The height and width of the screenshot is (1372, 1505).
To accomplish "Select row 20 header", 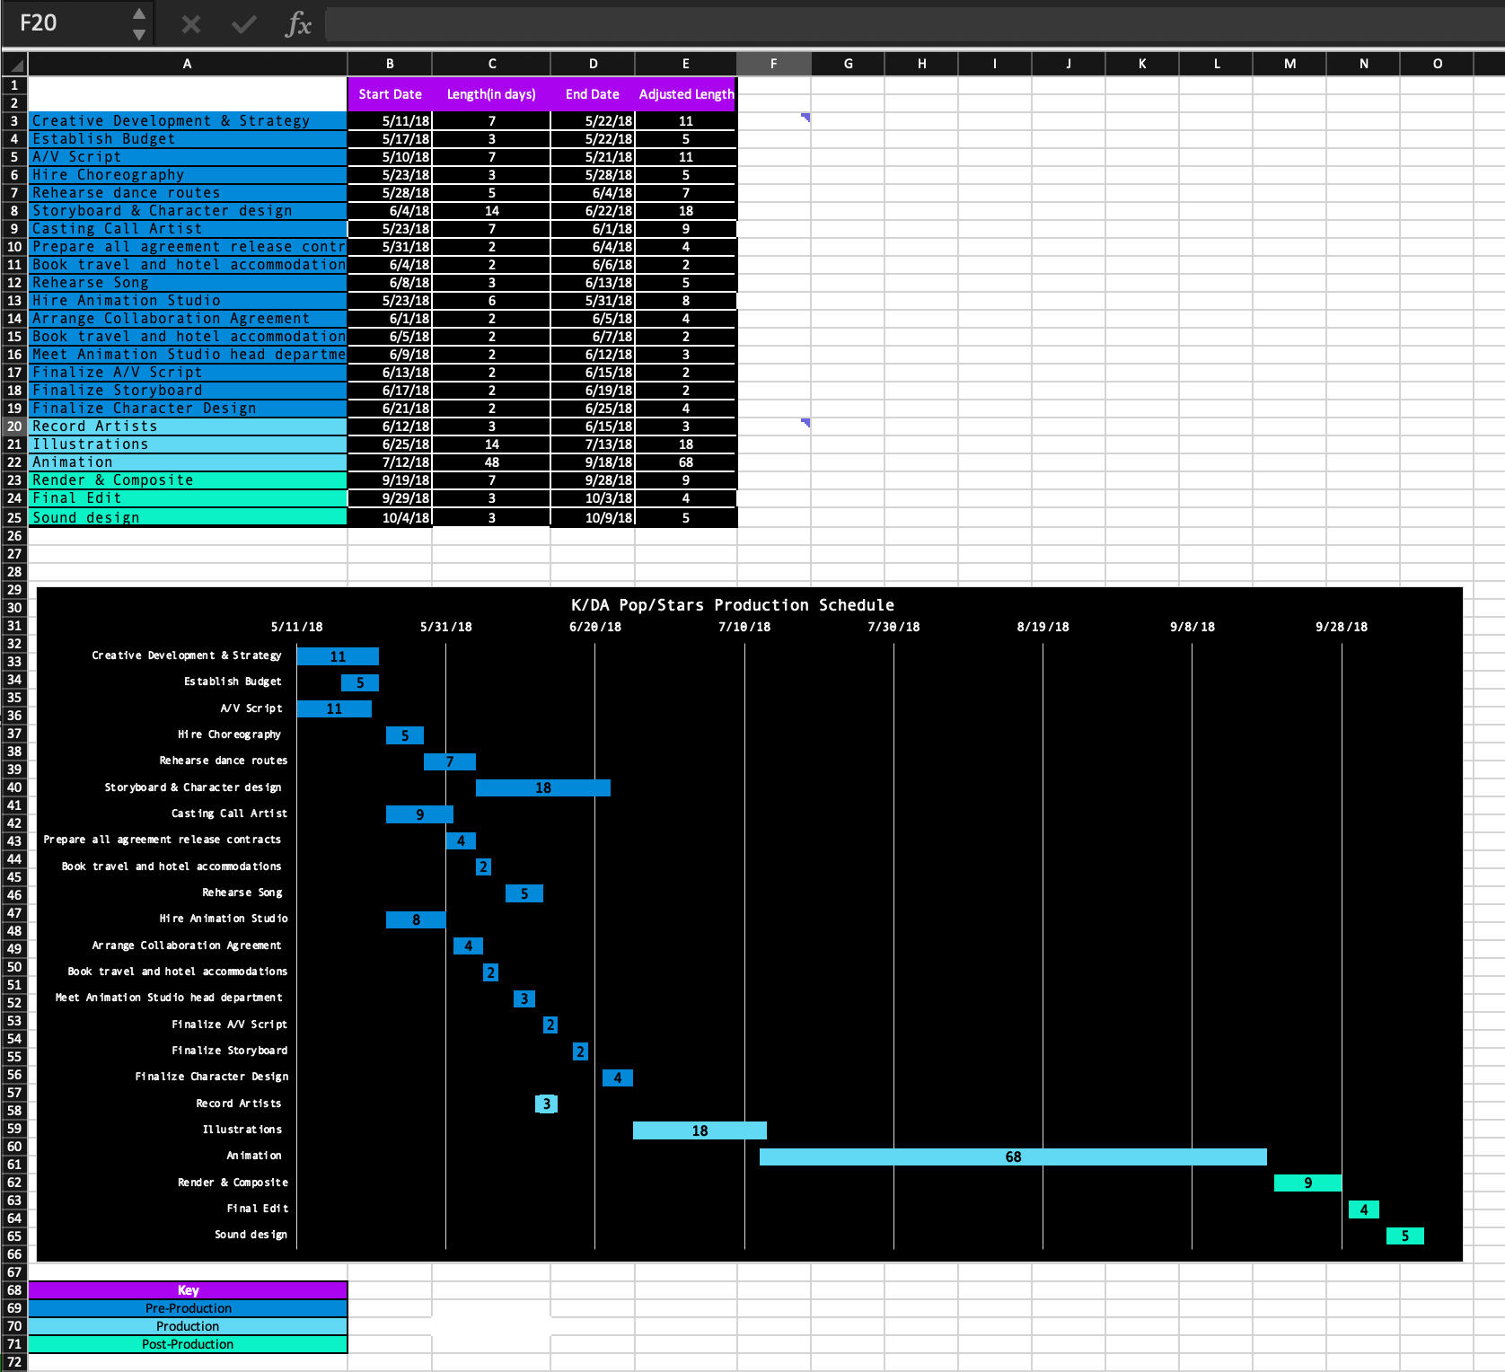I will click(x=14, y=427).
